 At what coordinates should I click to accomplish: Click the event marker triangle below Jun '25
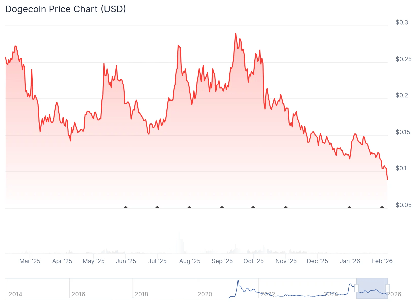126,207
